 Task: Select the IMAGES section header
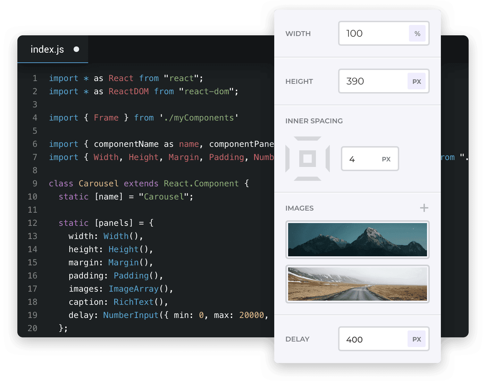point(299,208)
